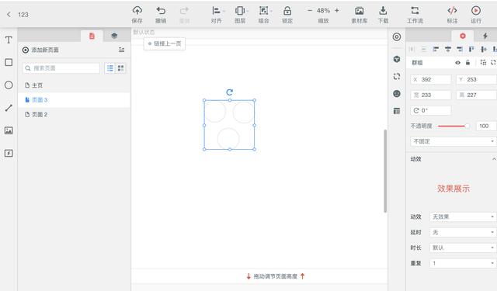This screenshot has height=291, width=497.
Task: Switch pages to list view
Action: click(110, 68)
